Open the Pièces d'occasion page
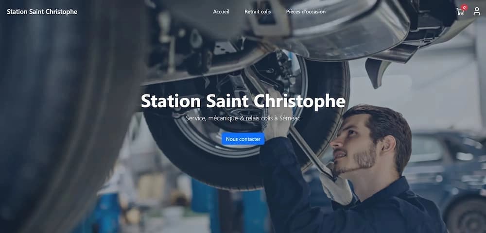The height and width of the screenshot is (233, 486). [306, 12]
